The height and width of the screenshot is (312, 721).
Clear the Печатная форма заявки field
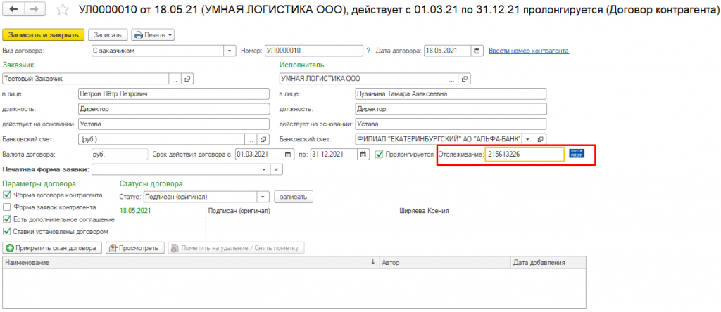click(x=276, y=170)
